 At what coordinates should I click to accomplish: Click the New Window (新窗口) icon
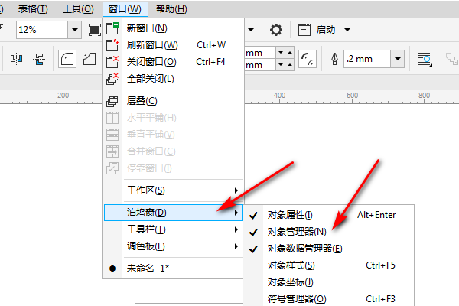click(112, 28)
